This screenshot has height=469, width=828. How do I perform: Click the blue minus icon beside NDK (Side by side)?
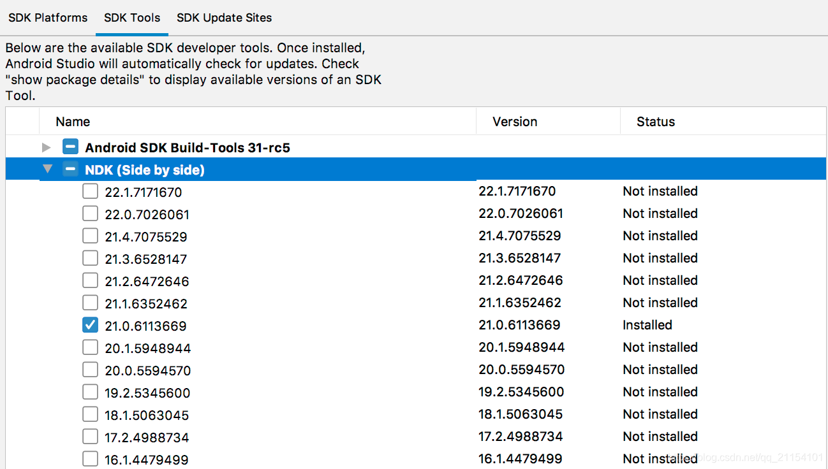click(70, 170)
